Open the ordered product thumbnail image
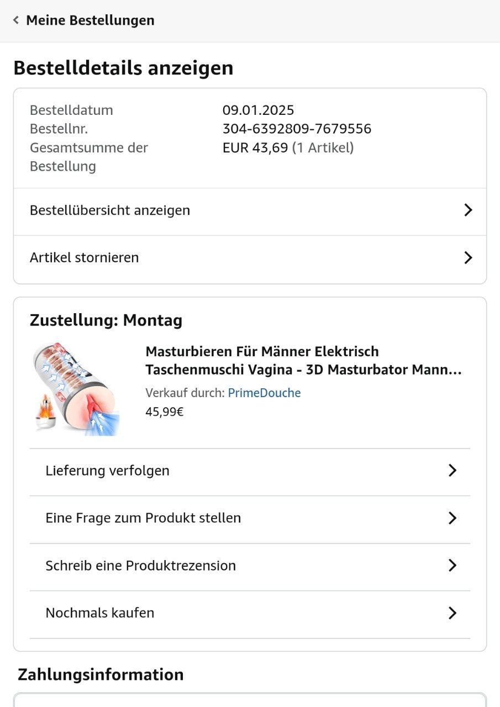The width and height of the screenshot is (500, 707). coord(76,389)
